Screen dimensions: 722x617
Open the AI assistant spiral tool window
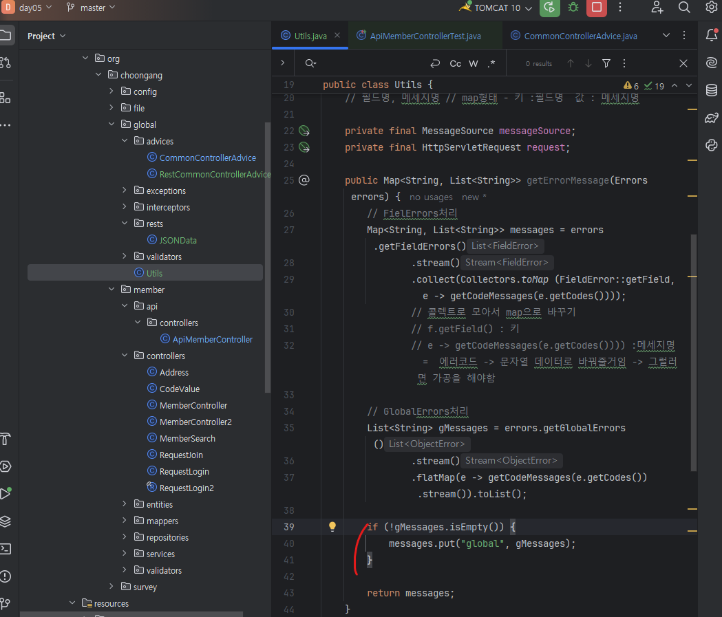[712, 63]
